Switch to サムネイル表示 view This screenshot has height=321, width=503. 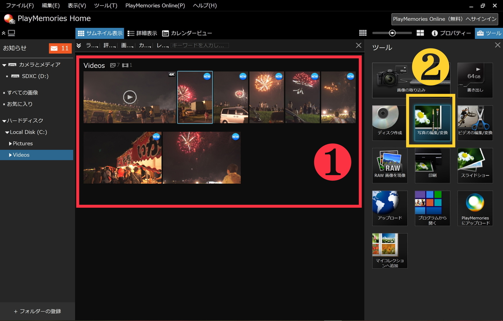[x=100, y=33]
